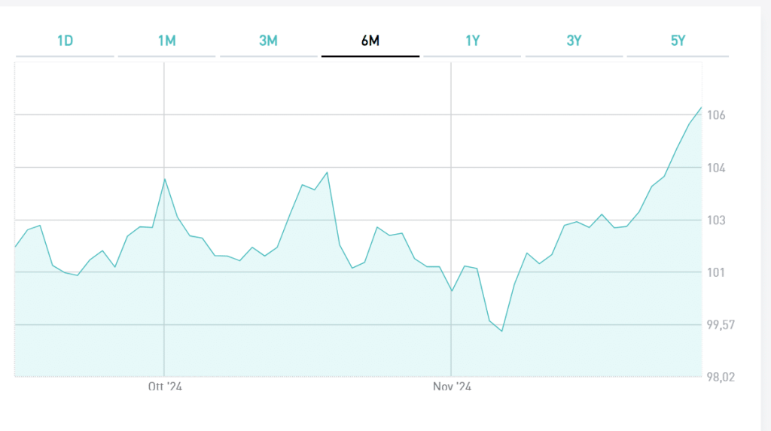This screenshot has height=431, width=771.
Task: Click the Ott '24 x-axis label
Action: tap(164, 387)
